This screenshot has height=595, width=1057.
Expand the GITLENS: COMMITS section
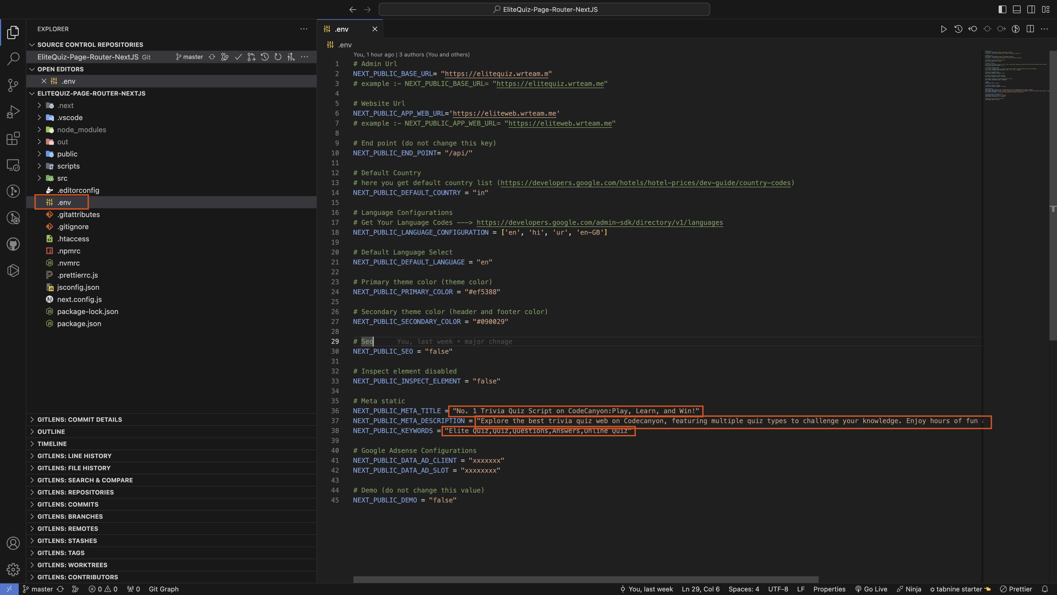(68, 504)
